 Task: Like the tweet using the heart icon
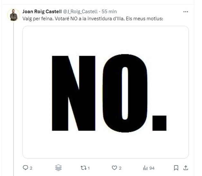(x=114, y=168)
